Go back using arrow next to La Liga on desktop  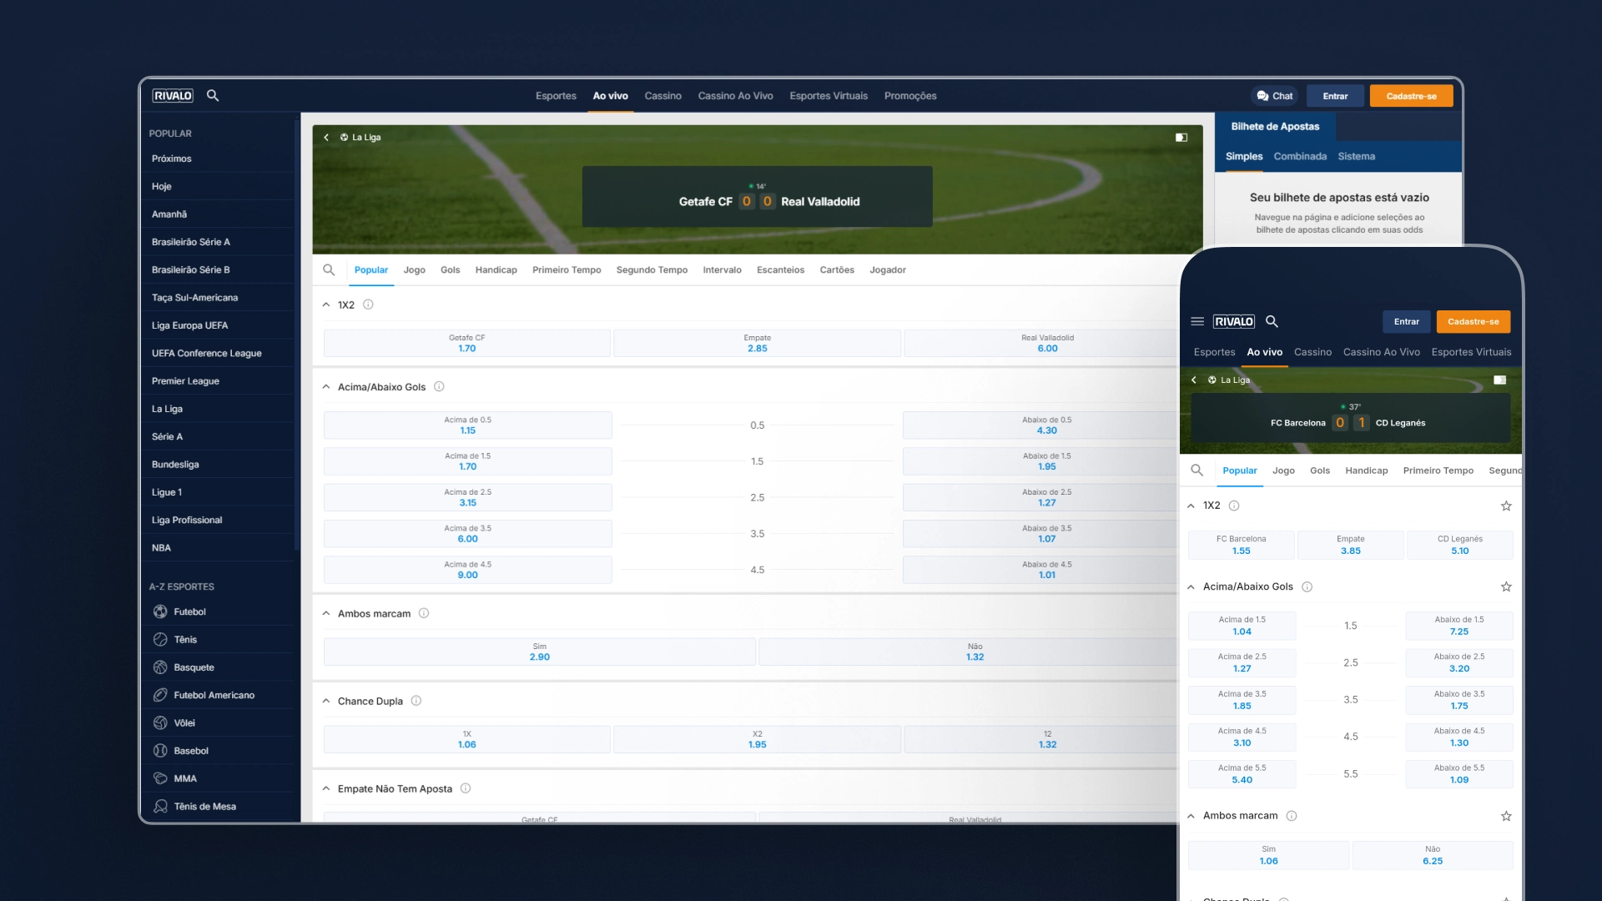[x=326, y=138]
